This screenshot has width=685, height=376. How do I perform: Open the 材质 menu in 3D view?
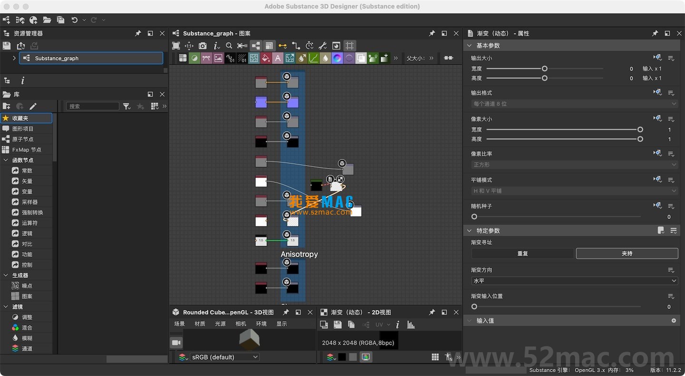pos(200,324)
